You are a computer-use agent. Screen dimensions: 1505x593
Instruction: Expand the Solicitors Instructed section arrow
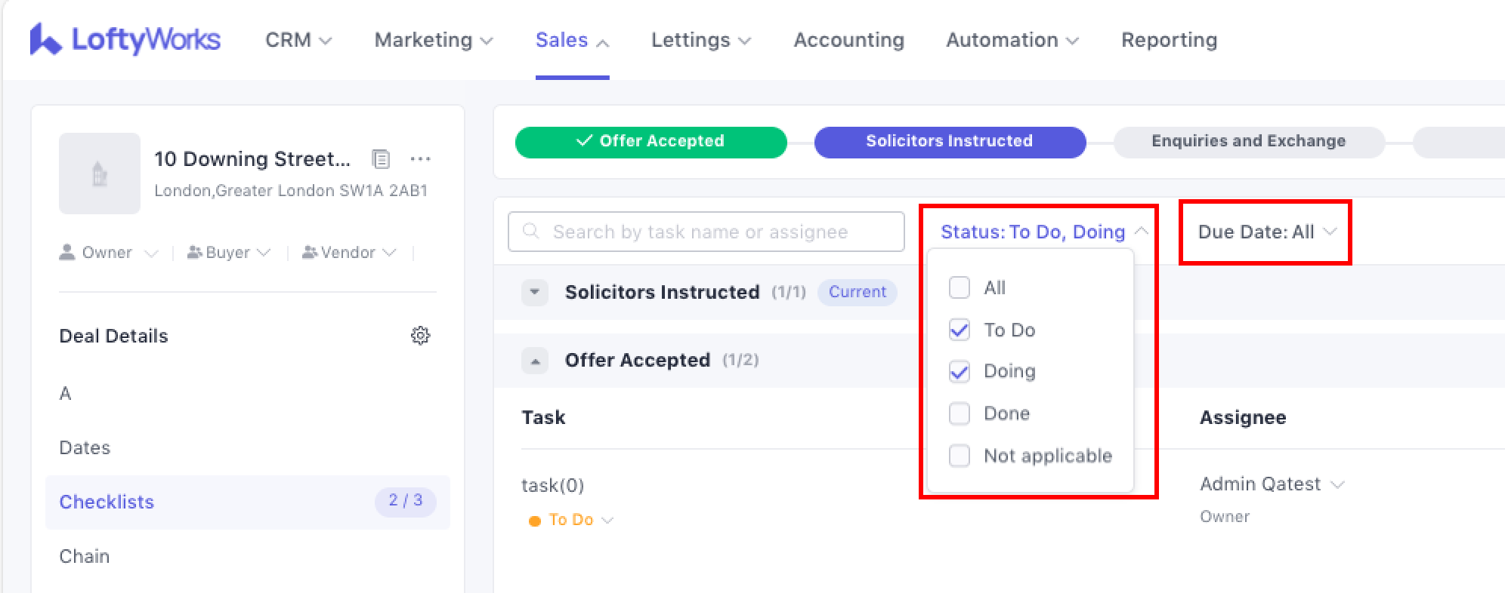535,292
